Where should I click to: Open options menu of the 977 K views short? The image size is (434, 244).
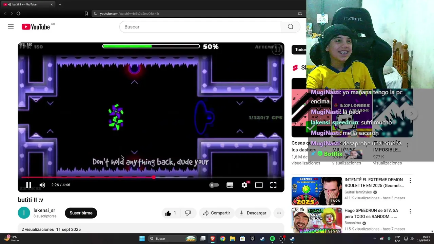[x=407, y=145]
